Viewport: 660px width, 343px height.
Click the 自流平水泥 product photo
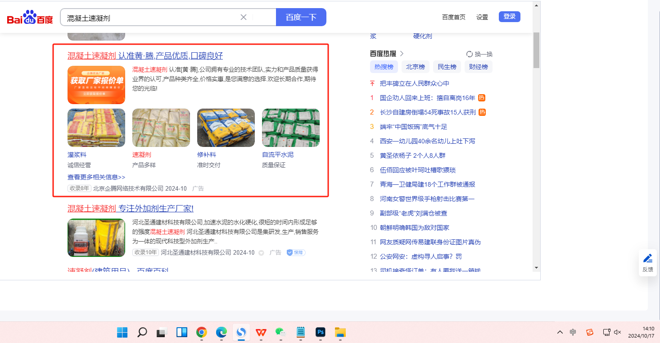(291, 128)
